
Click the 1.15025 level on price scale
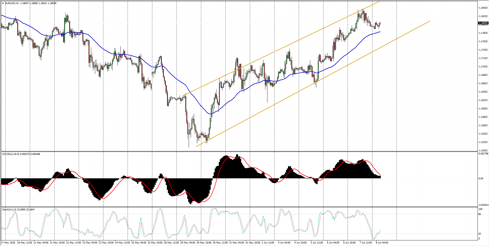pyautogui.click(x=483, y=151)
